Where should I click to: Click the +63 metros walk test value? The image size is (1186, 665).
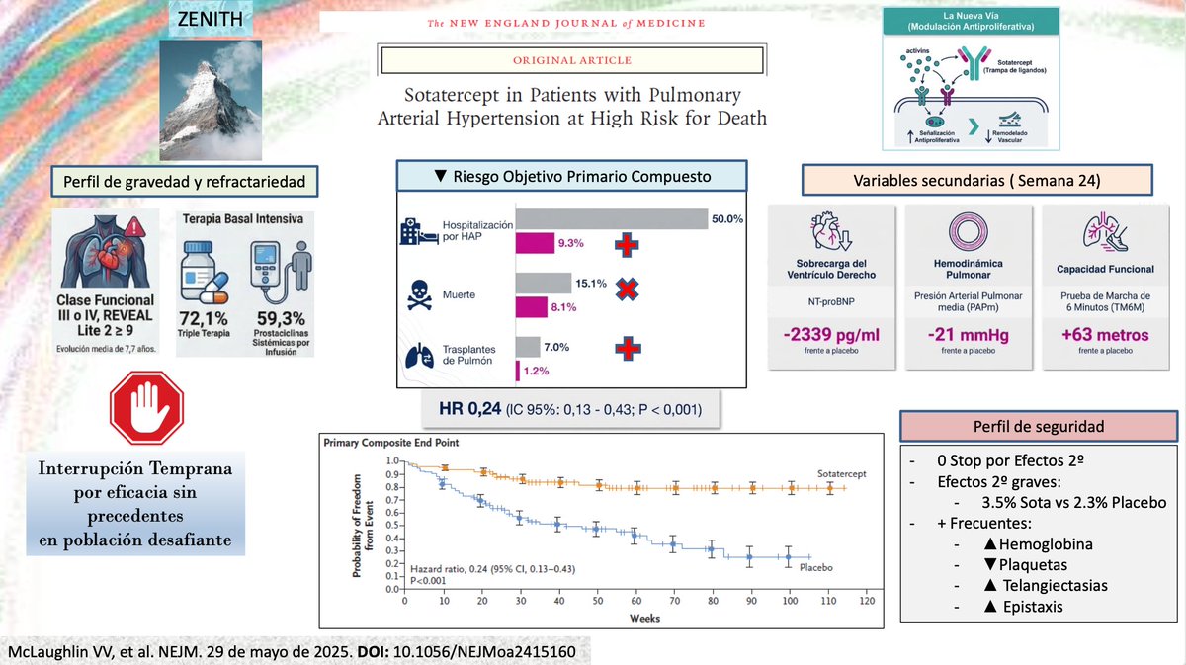coord(1104,335)
